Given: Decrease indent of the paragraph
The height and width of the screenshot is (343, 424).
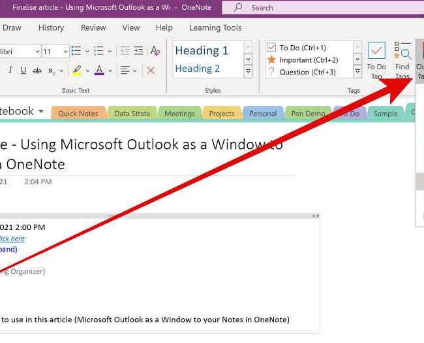Looking at the screenshot, I should [x=125, y=51].
